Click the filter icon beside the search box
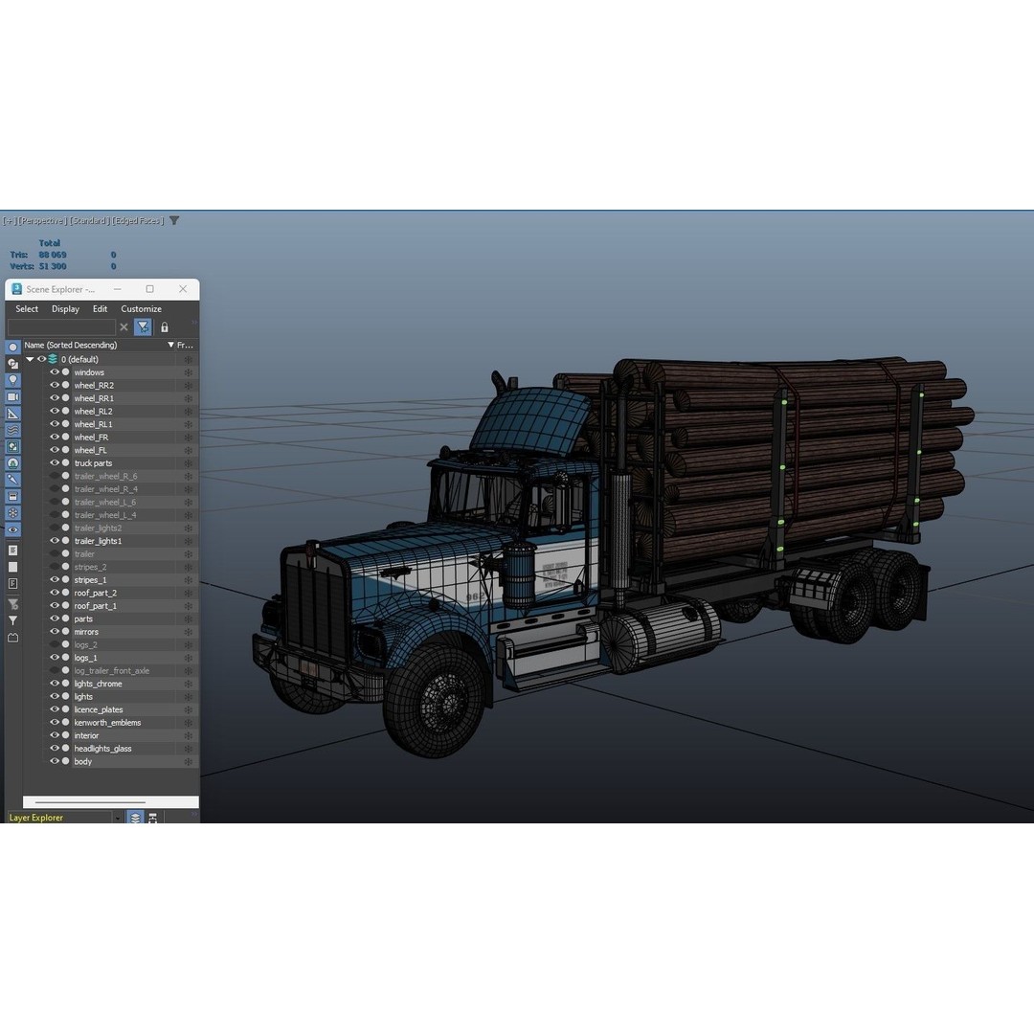The width and height of the screenshot is (1034, 1034). tap(142, 326)
